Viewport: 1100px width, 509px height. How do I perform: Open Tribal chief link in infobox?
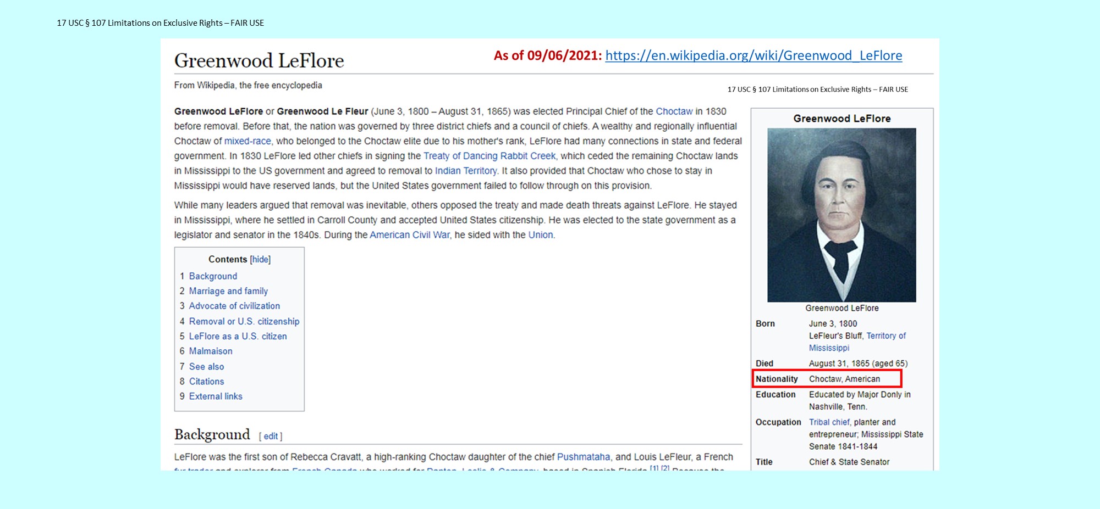pos(829,422)
